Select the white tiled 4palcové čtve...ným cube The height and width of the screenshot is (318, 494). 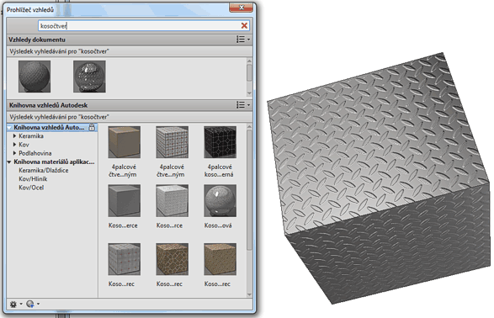coord(172,142)
